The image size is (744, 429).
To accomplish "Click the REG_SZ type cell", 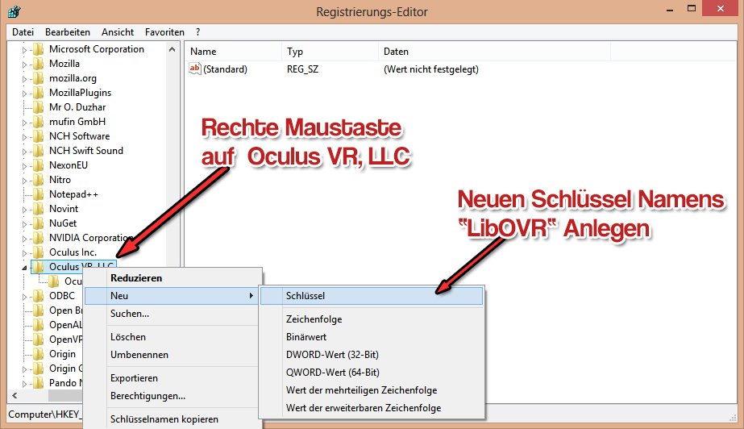I will point(302,69).
